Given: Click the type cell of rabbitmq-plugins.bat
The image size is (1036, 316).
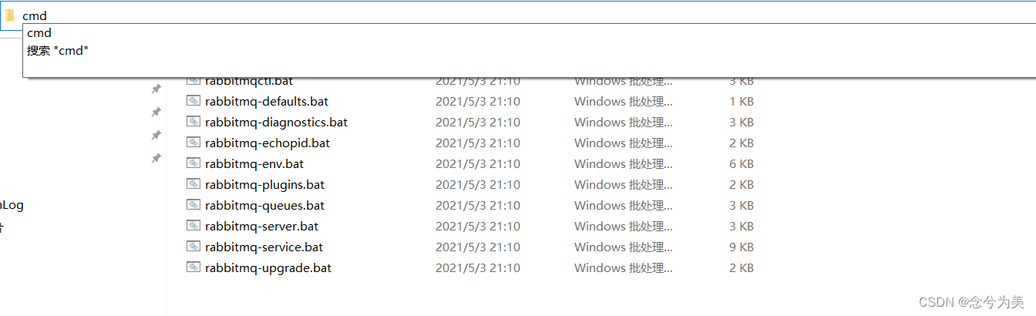Looking at the screenshot, I should 624,184.
